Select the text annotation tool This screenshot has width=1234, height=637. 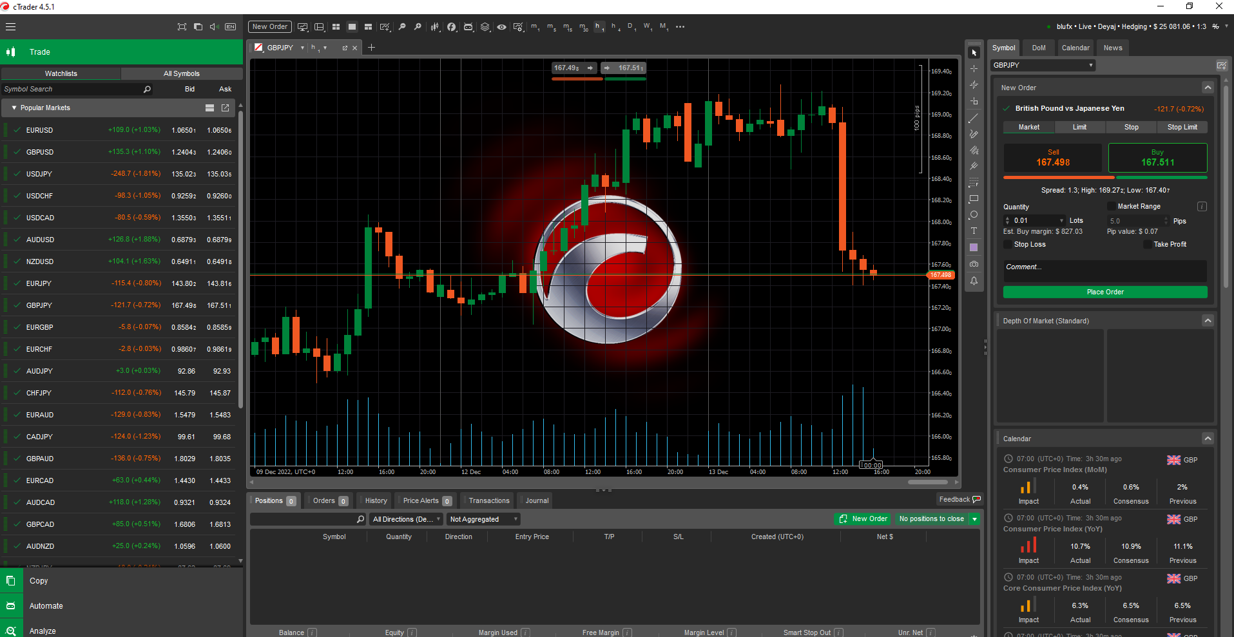point(974,231)
